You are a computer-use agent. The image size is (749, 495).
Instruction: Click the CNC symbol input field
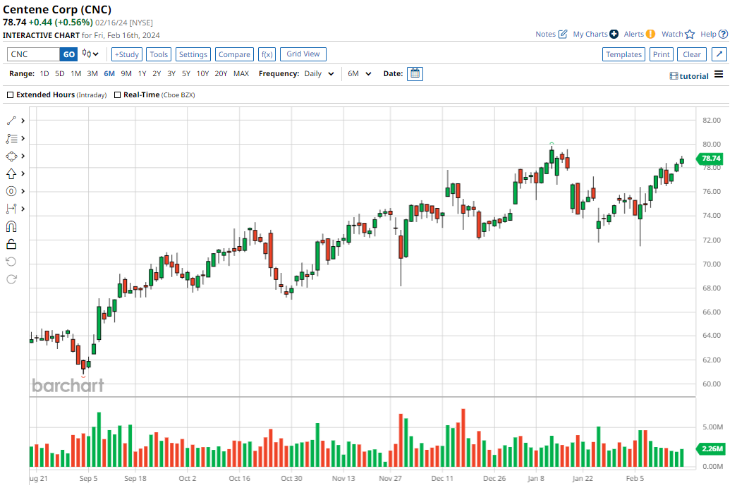click(x=33, y=54)
